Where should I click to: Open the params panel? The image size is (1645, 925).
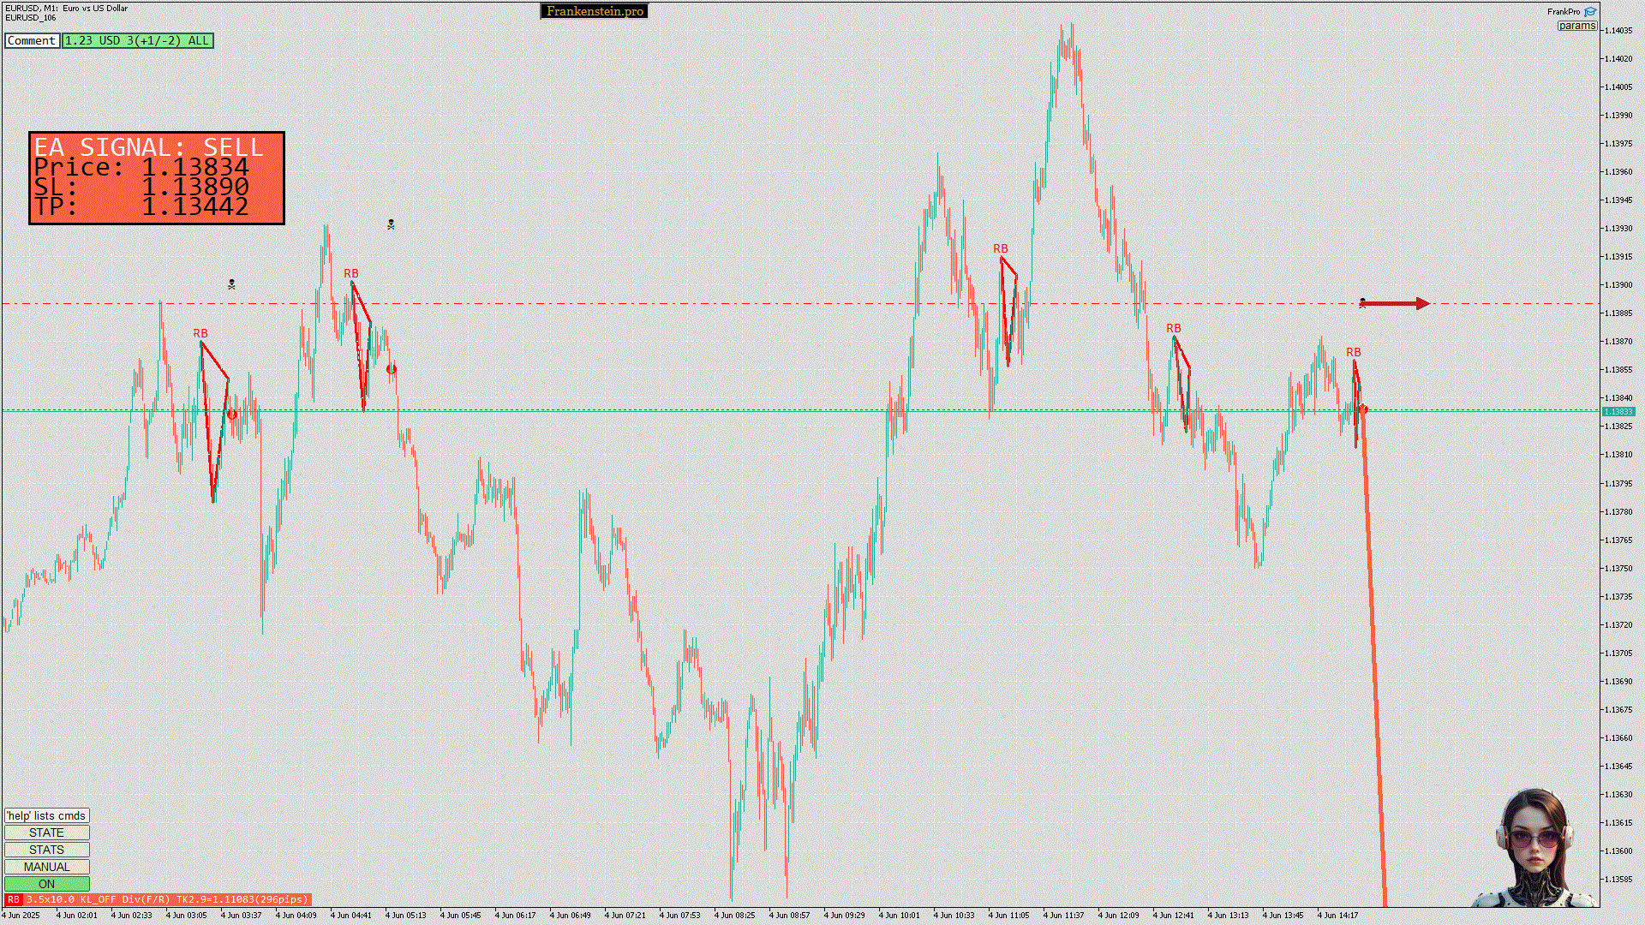tap(1576, 26)
